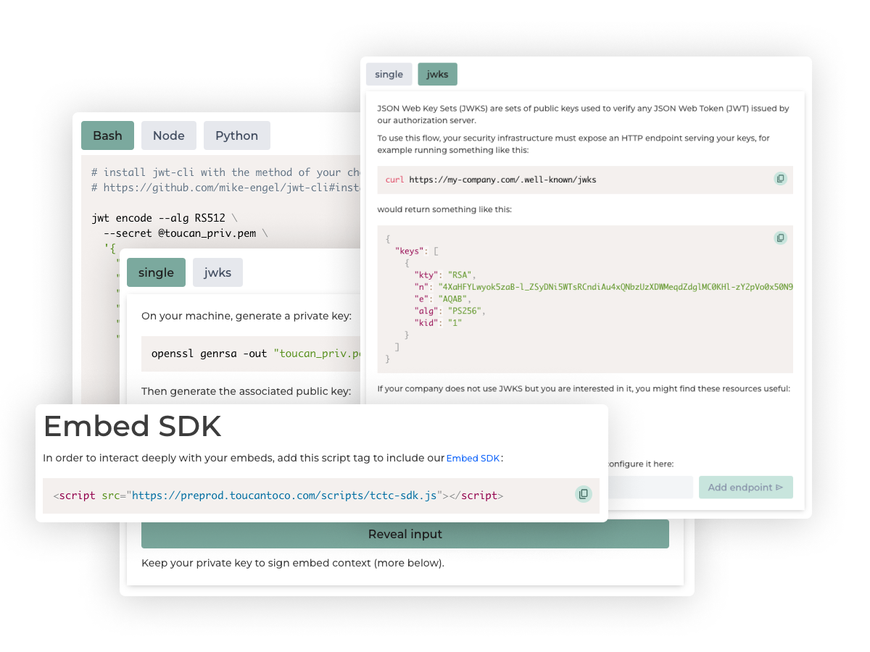Copy the JSON keys example code
870x652 pixels.
(x=780, y=238)
